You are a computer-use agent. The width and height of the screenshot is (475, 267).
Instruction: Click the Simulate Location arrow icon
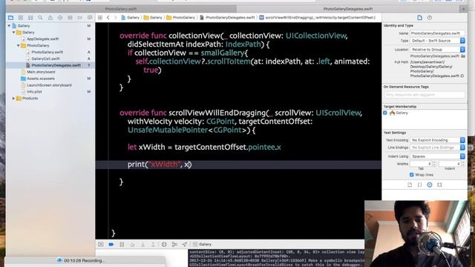[185, 244]
